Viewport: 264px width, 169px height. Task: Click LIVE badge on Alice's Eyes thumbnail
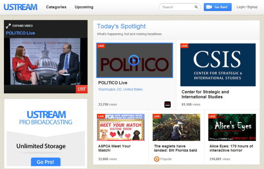[212, 116]
